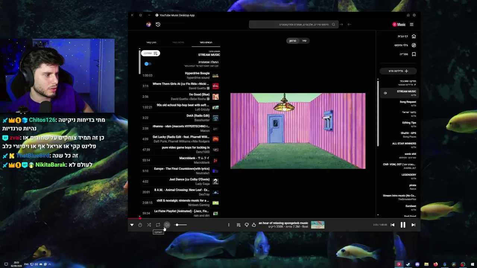
Task: Play DotA (Radio Edit) from the queue
Action: 180,118
